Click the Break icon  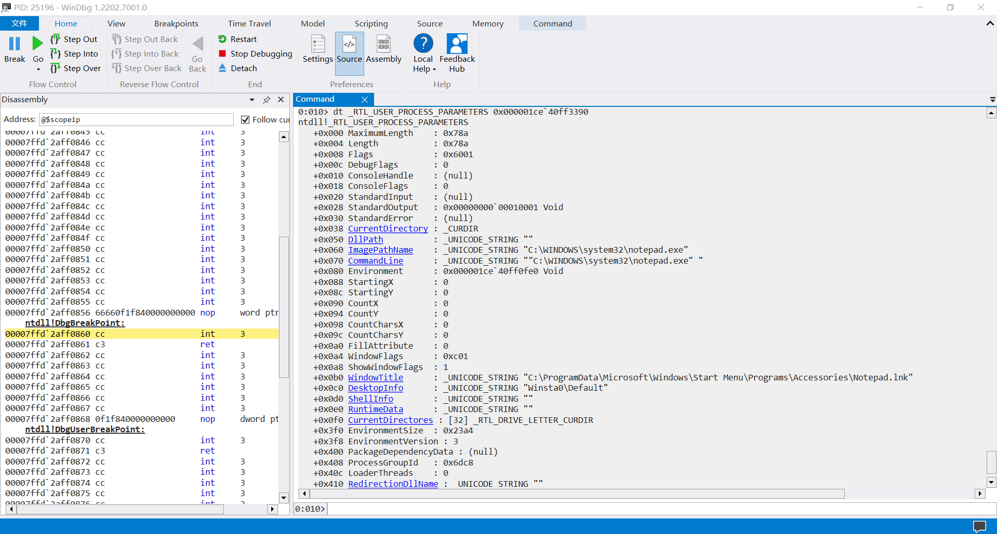15,44
